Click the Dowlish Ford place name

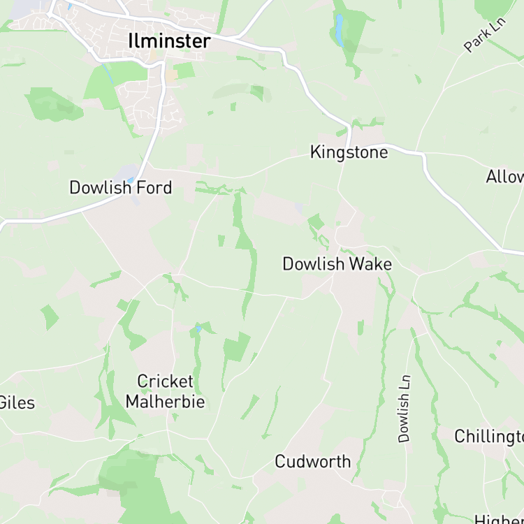[x=121, y=187]
